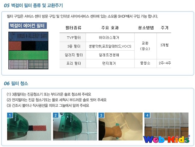Image resolution: width=195 pixels, height=147 pixels.
Task: Open the filter drying on tiles photo
Action: pyautogui.click(x=166, y=126)
